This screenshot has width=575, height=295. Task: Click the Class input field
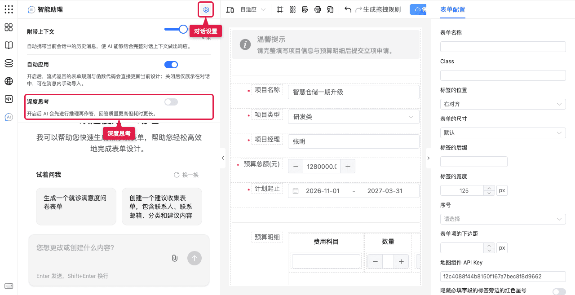click(x=503, y=75)
